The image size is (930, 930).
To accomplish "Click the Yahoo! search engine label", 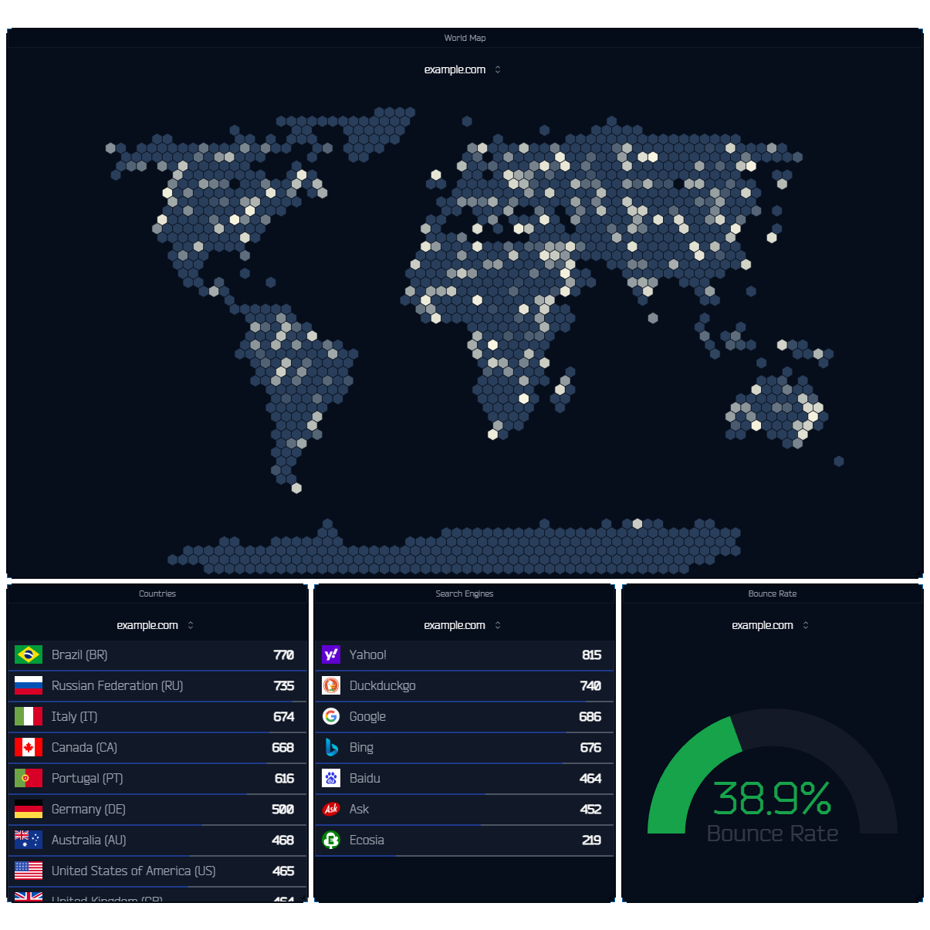I will (367, 654).
